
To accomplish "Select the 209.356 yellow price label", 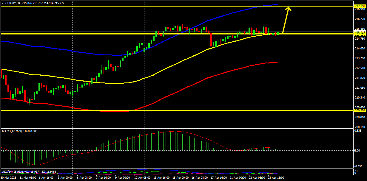I will pos(360,110).
